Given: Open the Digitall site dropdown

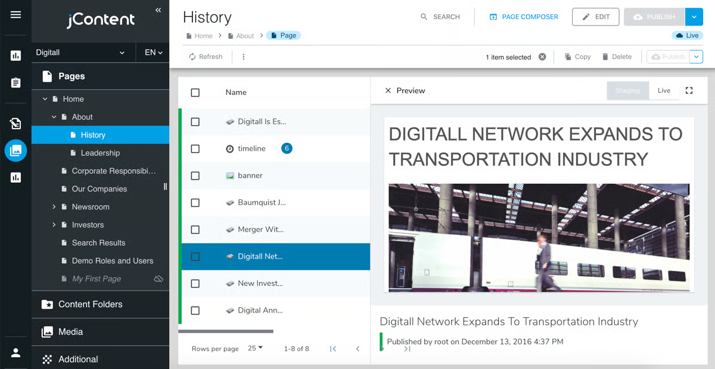Looking at the screenshot, I should (x=80, y=52).
